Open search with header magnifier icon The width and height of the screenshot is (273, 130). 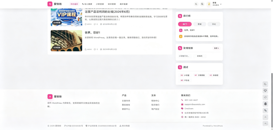[x=202, y=4]
